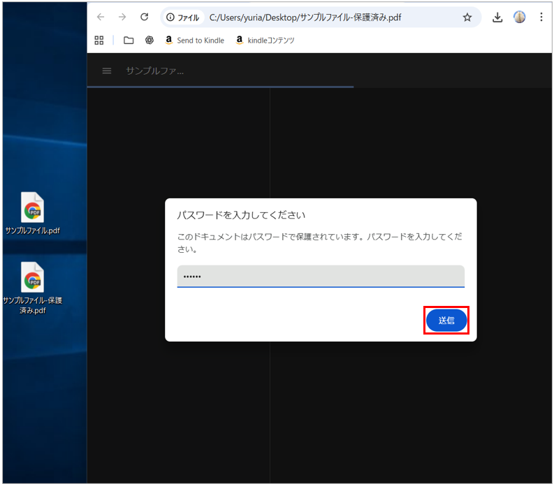Open the ファイル site info chip
The height and width of the screenshot is (484, 554).
(x=183, y=17)
